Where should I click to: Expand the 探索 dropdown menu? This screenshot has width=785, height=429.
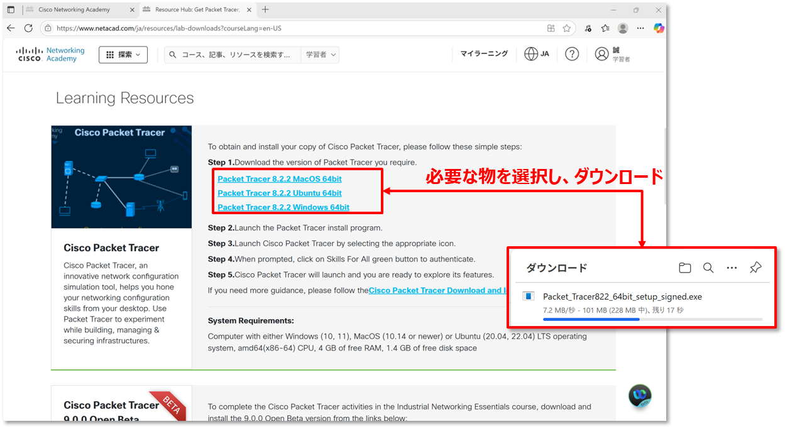coord(123,55)
